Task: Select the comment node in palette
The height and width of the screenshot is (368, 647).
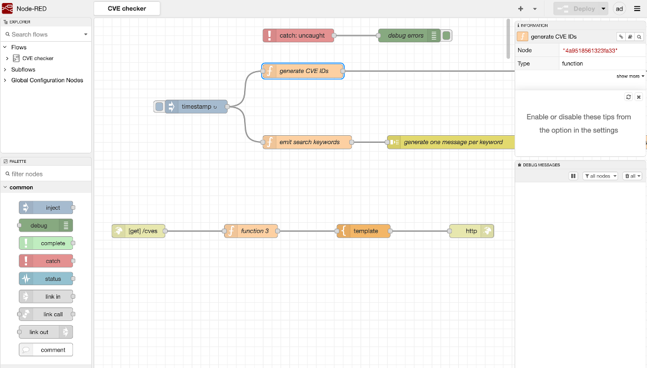Action: [x=46, y=349]
